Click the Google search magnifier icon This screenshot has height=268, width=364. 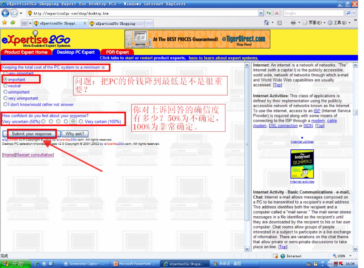point(348,13)
